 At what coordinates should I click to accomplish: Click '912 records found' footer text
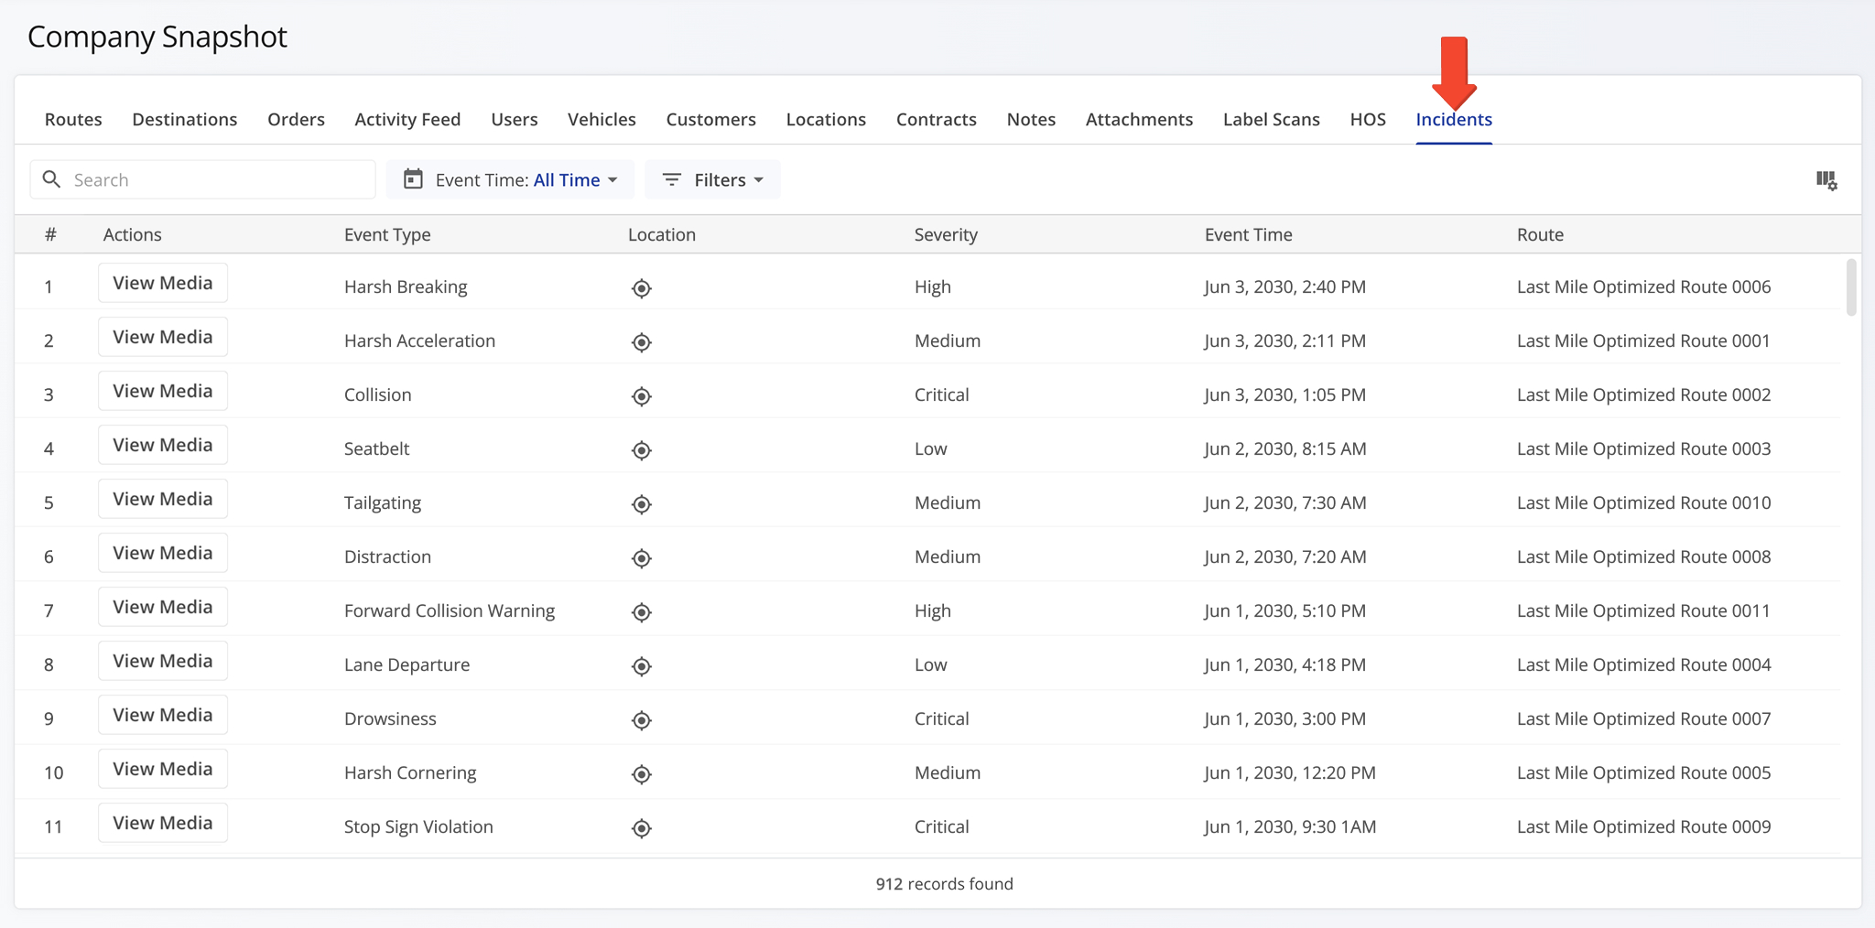tap(944, 883)
